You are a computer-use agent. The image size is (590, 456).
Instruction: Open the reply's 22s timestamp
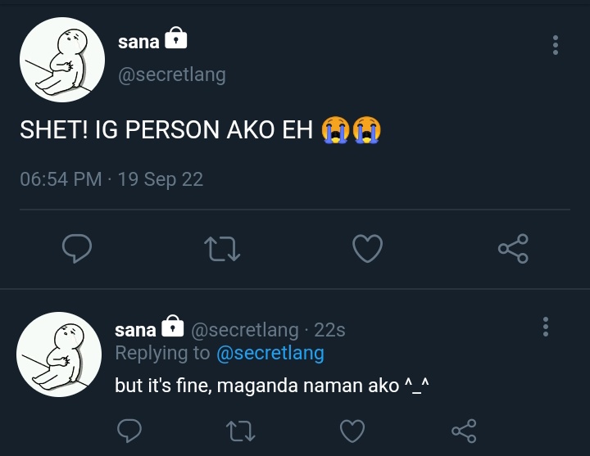tap(329, 330)
